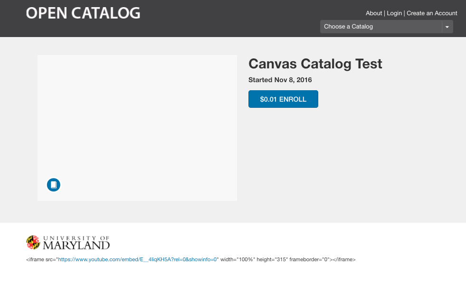Open the Choose a Catalog combo box
Image resolution: width=466 pixels, height=284 pixels.
pos(381,27)
